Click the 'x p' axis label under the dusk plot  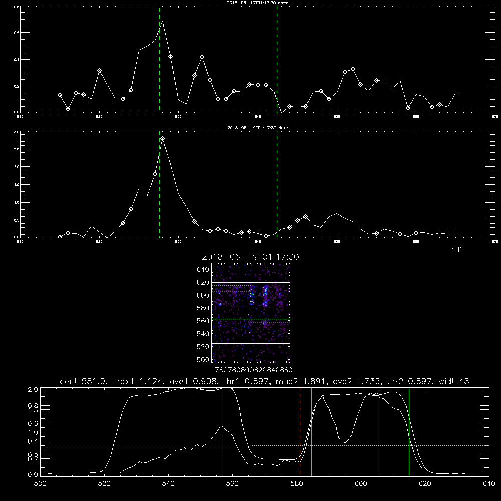(456, 248)
